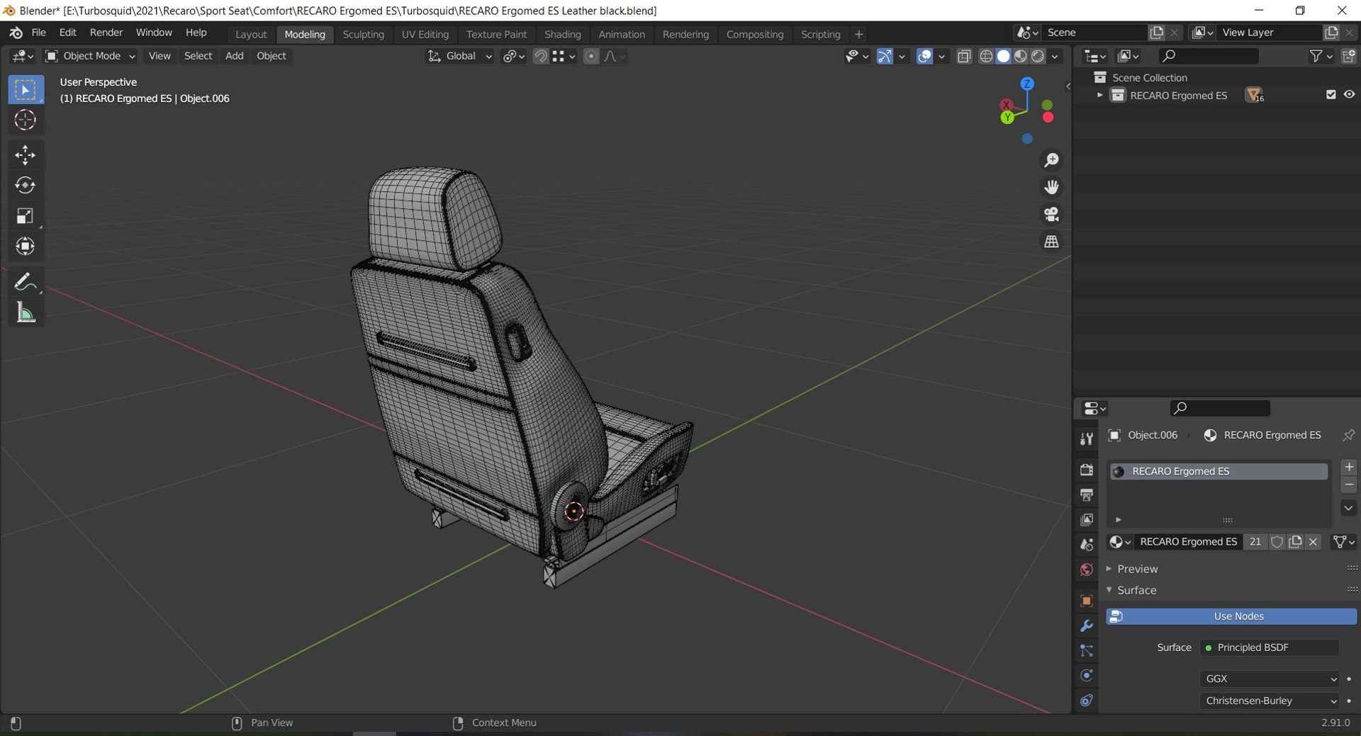Remove material slot with minus button

pos(1349,485)
